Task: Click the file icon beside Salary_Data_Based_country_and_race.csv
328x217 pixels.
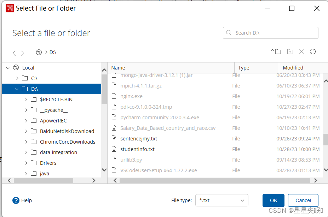Action: [114, 128]
